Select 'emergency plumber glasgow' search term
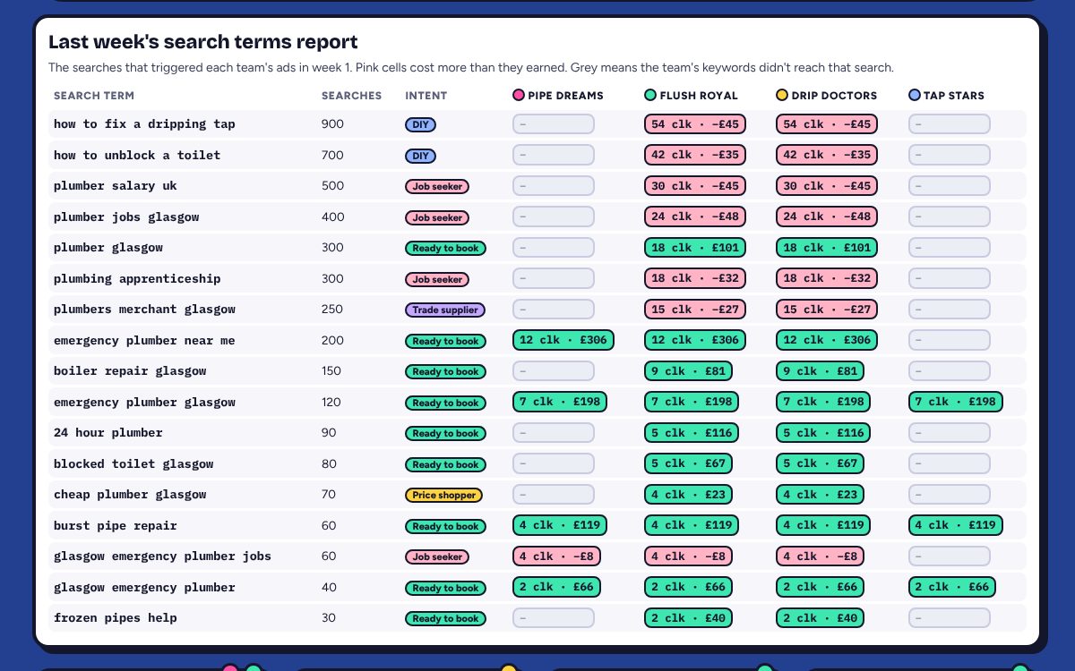Viewport: 1075px width, 671px height. click(x=144, y=403)
